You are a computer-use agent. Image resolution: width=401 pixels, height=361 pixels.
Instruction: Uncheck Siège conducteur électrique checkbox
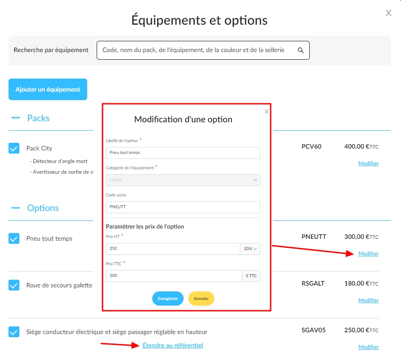[x=14, y=332]
